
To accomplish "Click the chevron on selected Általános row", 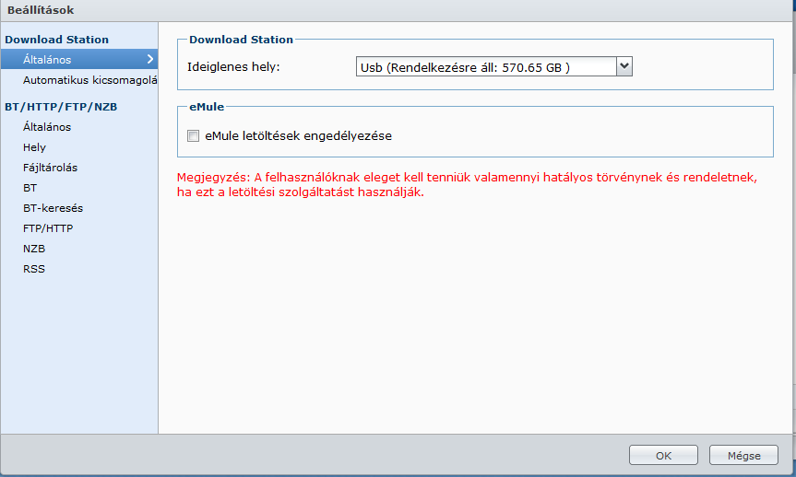I will 149,59.
